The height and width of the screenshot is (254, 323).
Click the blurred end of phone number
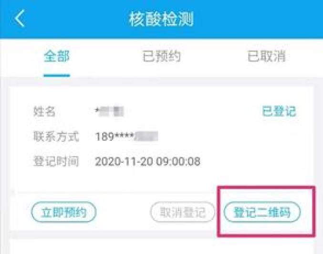146,136
